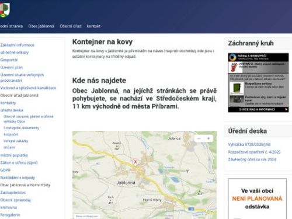Viewport: 292px width, 219px height.
Task: Click the Počítačové viry article thumbnail
Action: pos(237,100)
